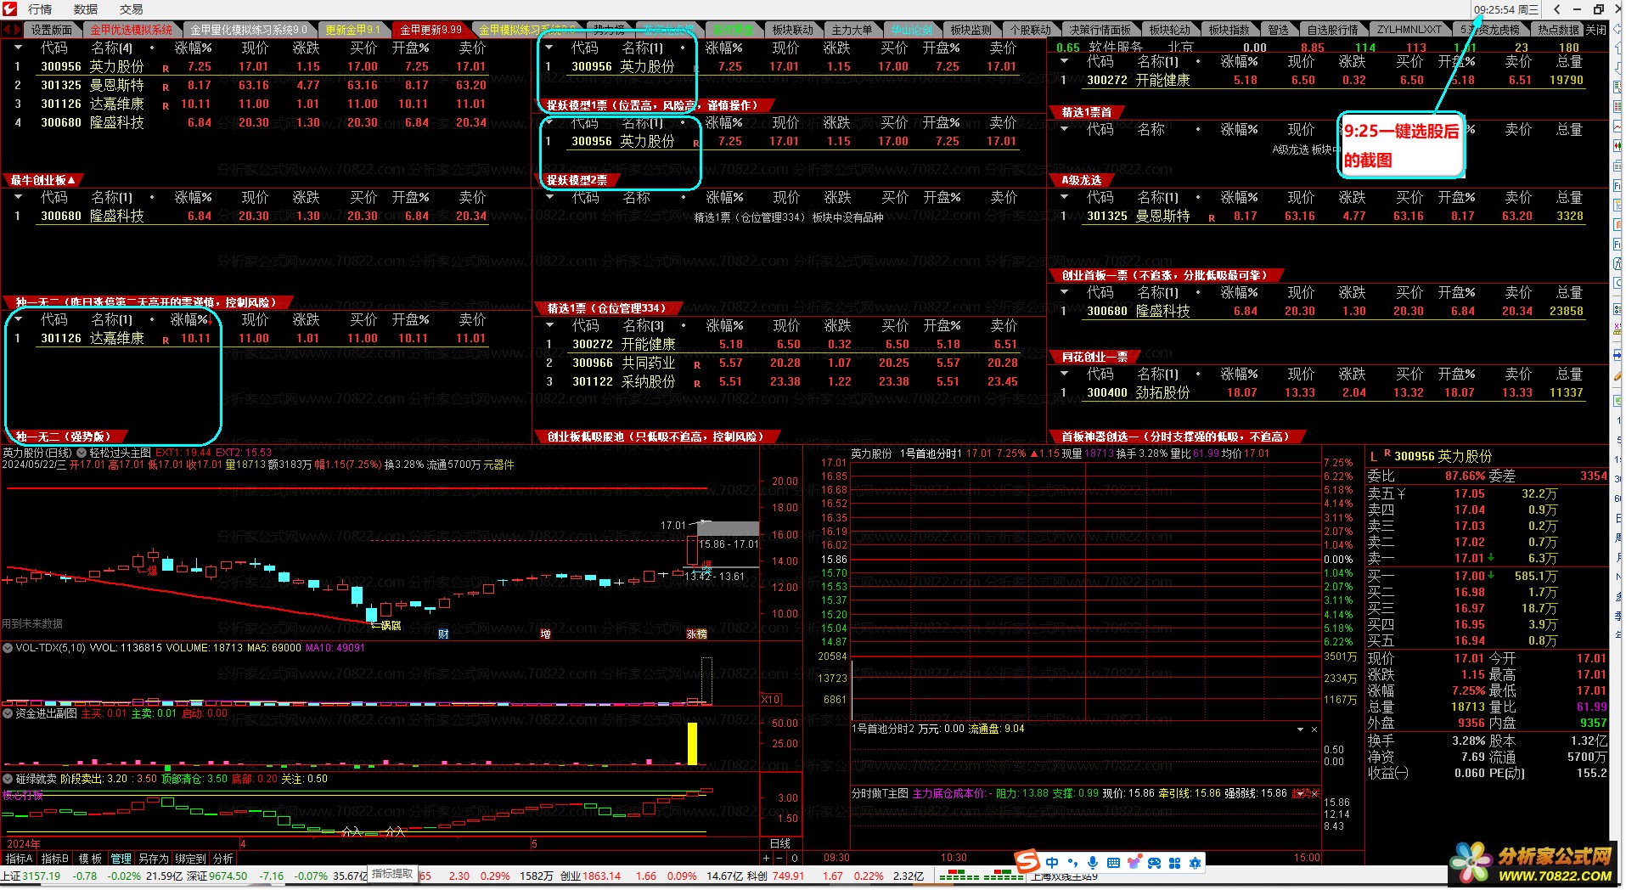This screenshot has height=890, width=1626.
Task: Click the 绑定到 button
Action: click(191, 859)
